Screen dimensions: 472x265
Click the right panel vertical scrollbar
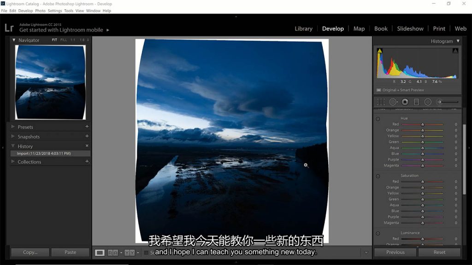click(x=465, y=159)
